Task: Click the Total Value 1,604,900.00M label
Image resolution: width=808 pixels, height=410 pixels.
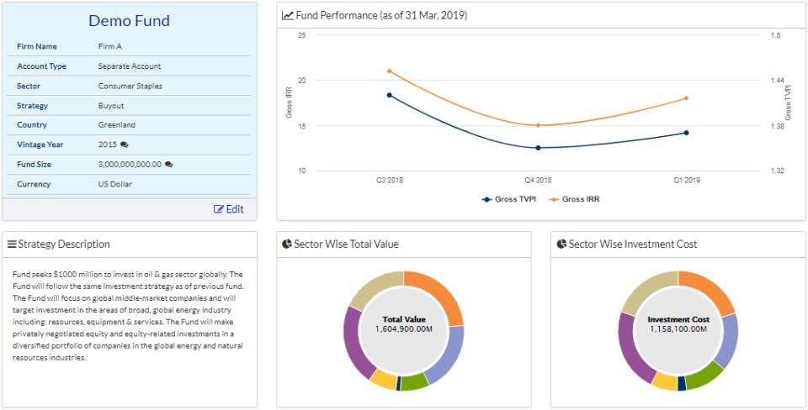Action: pos(404,324)
